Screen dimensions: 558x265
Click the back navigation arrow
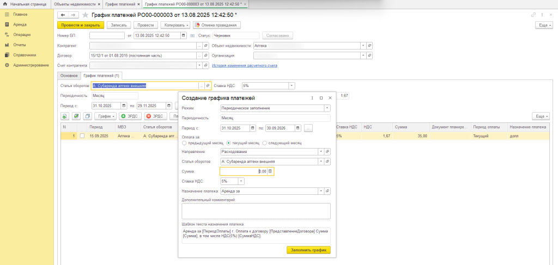coord(63,15)
